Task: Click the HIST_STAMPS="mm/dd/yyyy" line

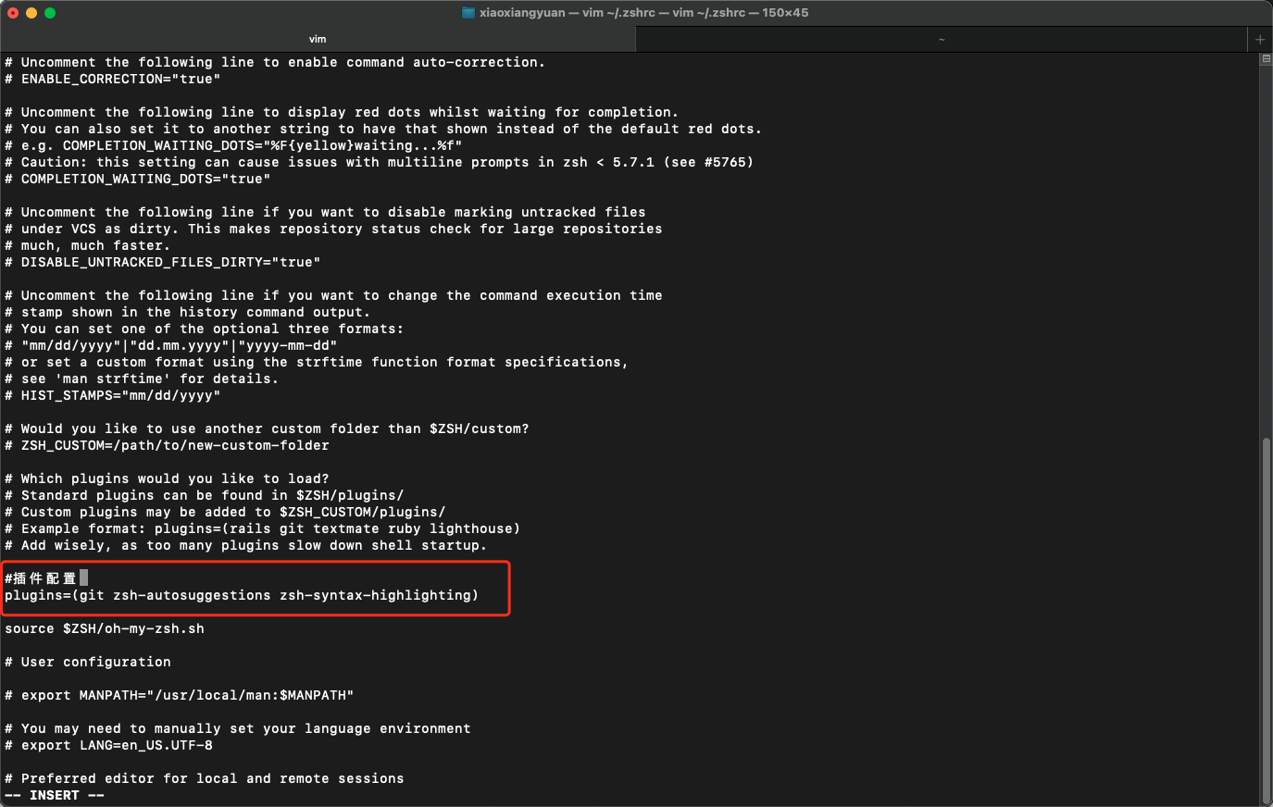Action: pos(113,395)
